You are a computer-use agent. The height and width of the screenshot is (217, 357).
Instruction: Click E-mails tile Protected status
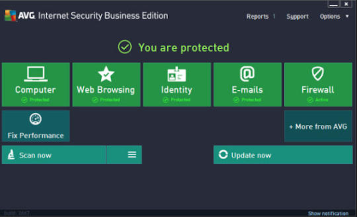pos(247,100)
